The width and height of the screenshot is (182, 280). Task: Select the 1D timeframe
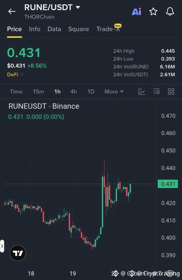[91, 92]
